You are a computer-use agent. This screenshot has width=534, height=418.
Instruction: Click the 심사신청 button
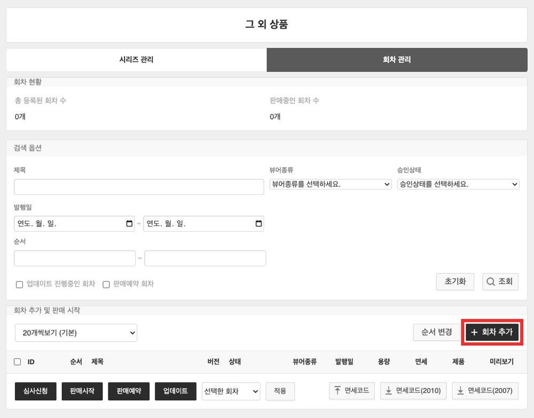(35, 391)
